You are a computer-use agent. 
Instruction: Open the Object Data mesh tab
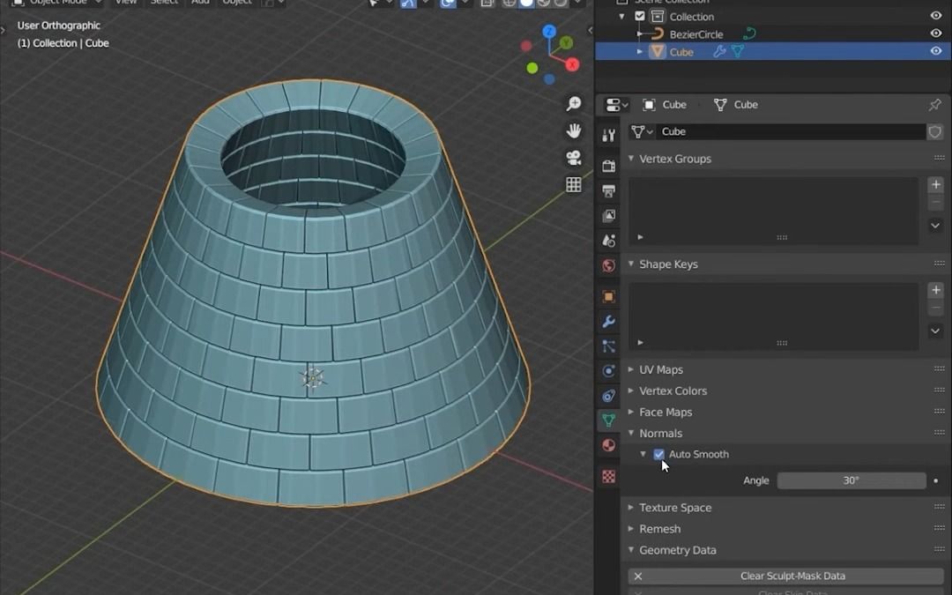coord(608,420)
